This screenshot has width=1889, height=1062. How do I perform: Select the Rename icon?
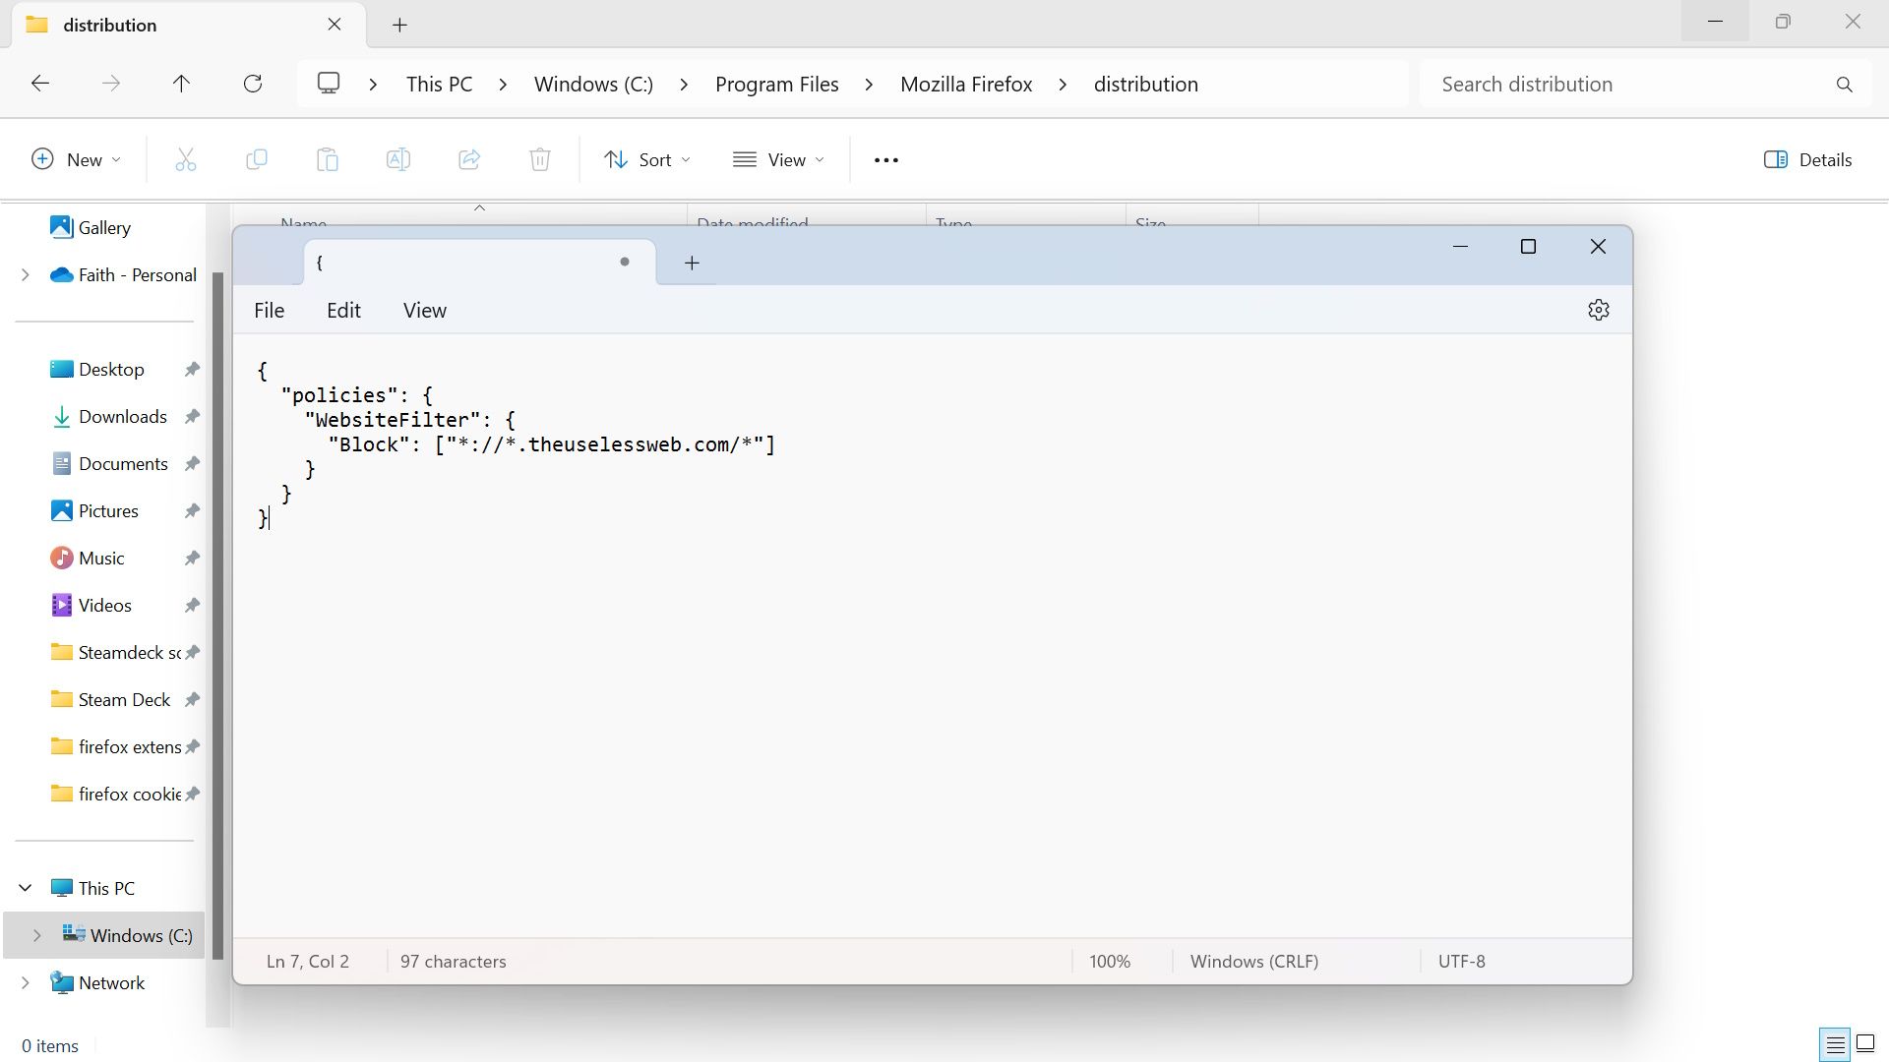point(397,159)
